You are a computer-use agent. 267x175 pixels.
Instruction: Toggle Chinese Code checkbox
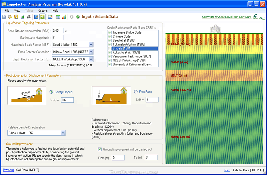pos(110,36)
